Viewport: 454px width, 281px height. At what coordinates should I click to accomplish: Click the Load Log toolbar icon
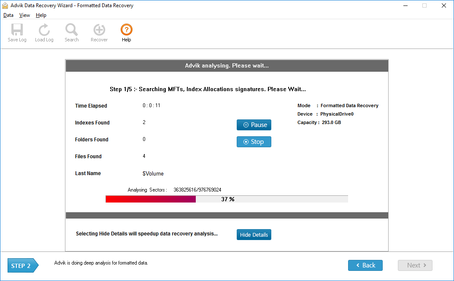pyautogui.click(x=44, y=30)
